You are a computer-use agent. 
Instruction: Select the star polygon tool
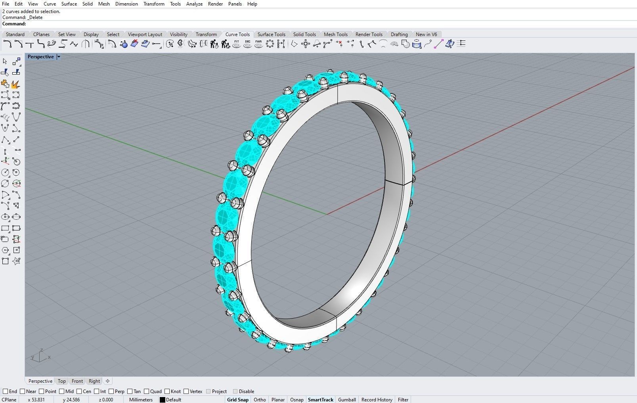point(16,261)
